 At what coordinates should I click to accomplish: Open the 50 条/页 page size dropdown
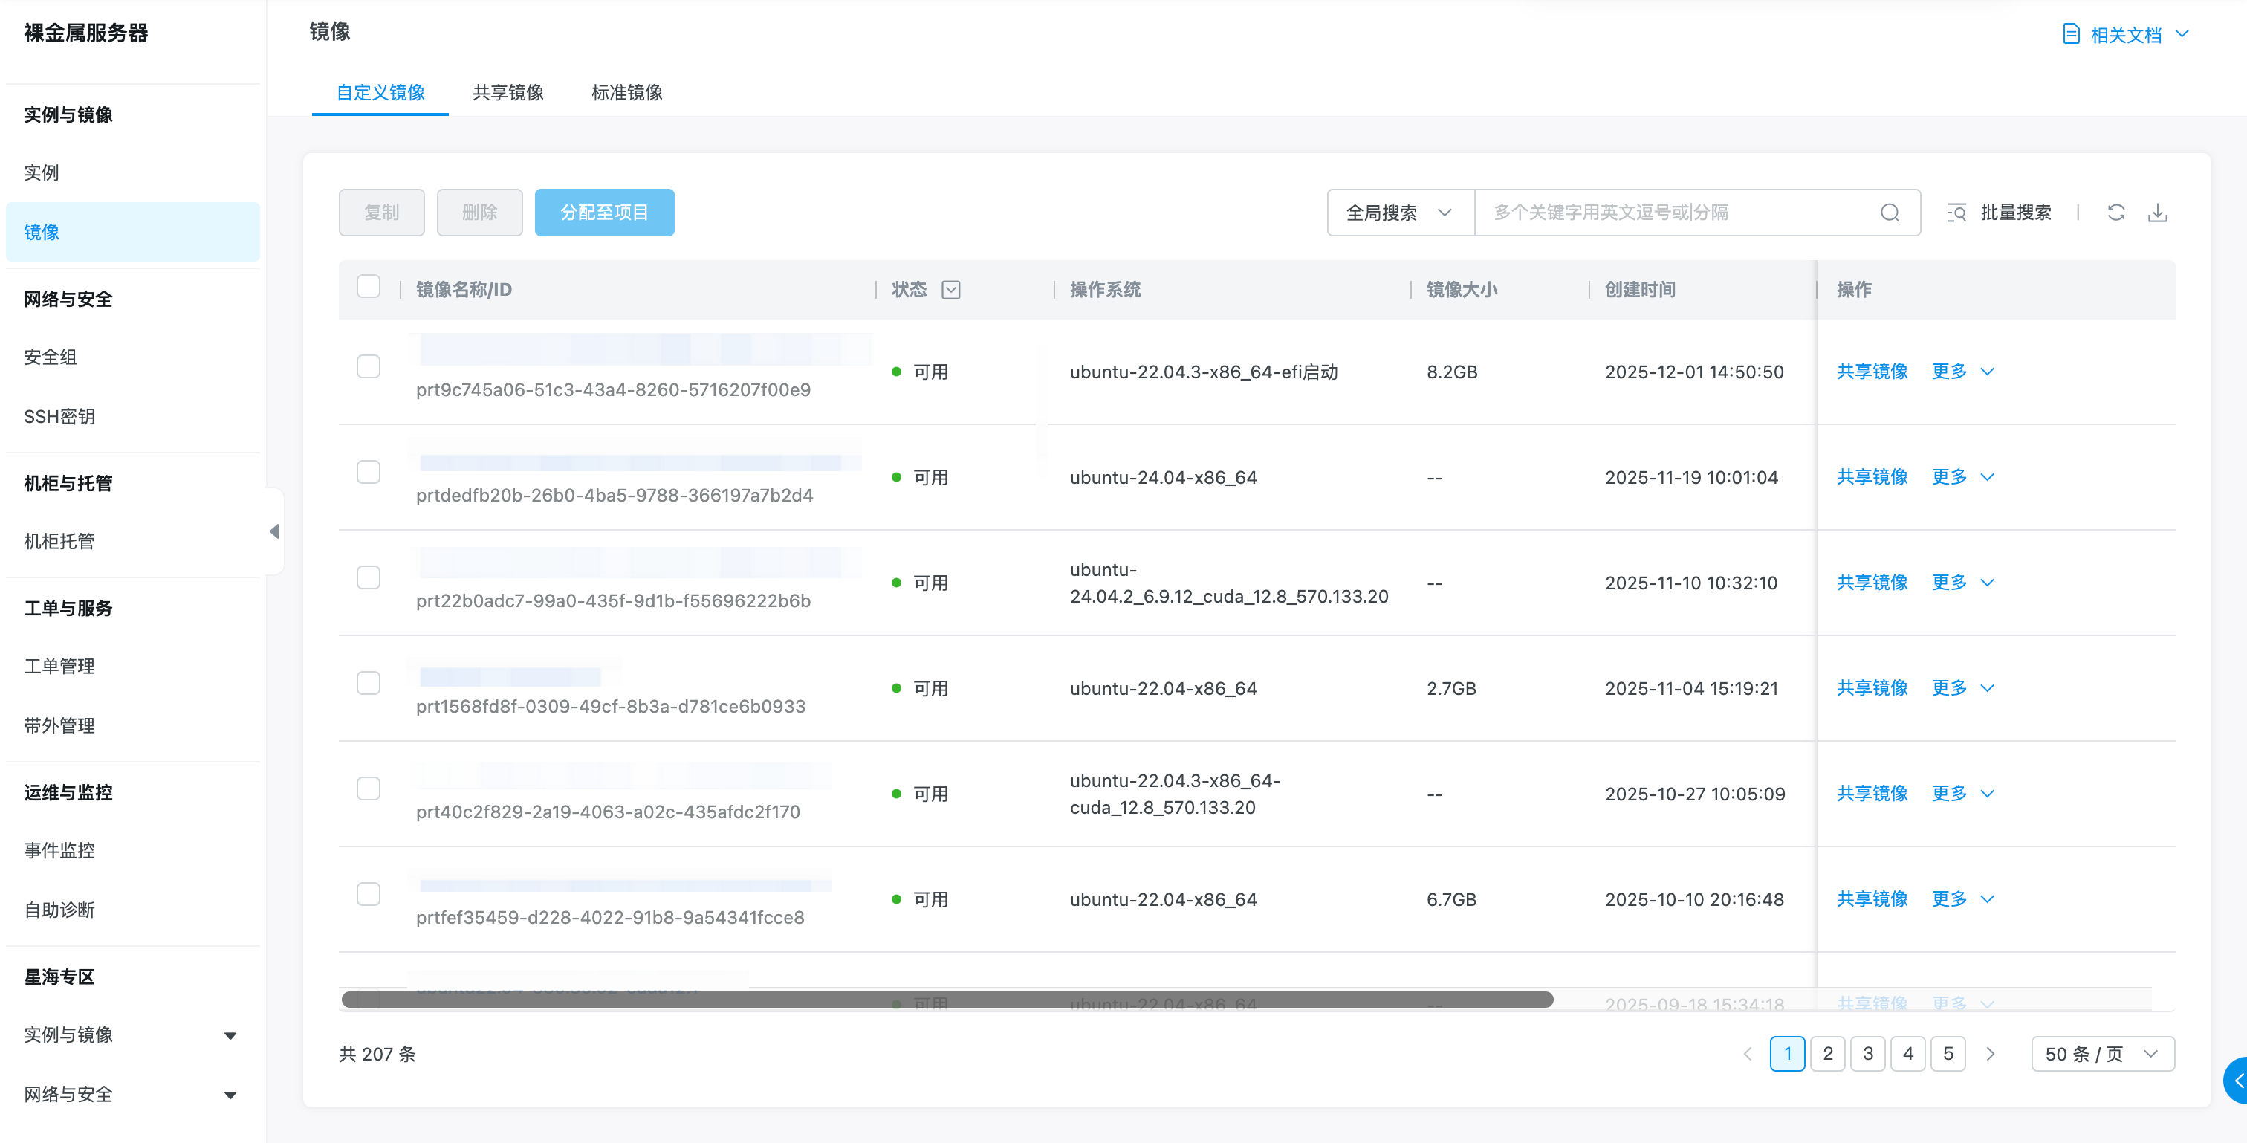pyautogui.click(x=2101, y=1054)
